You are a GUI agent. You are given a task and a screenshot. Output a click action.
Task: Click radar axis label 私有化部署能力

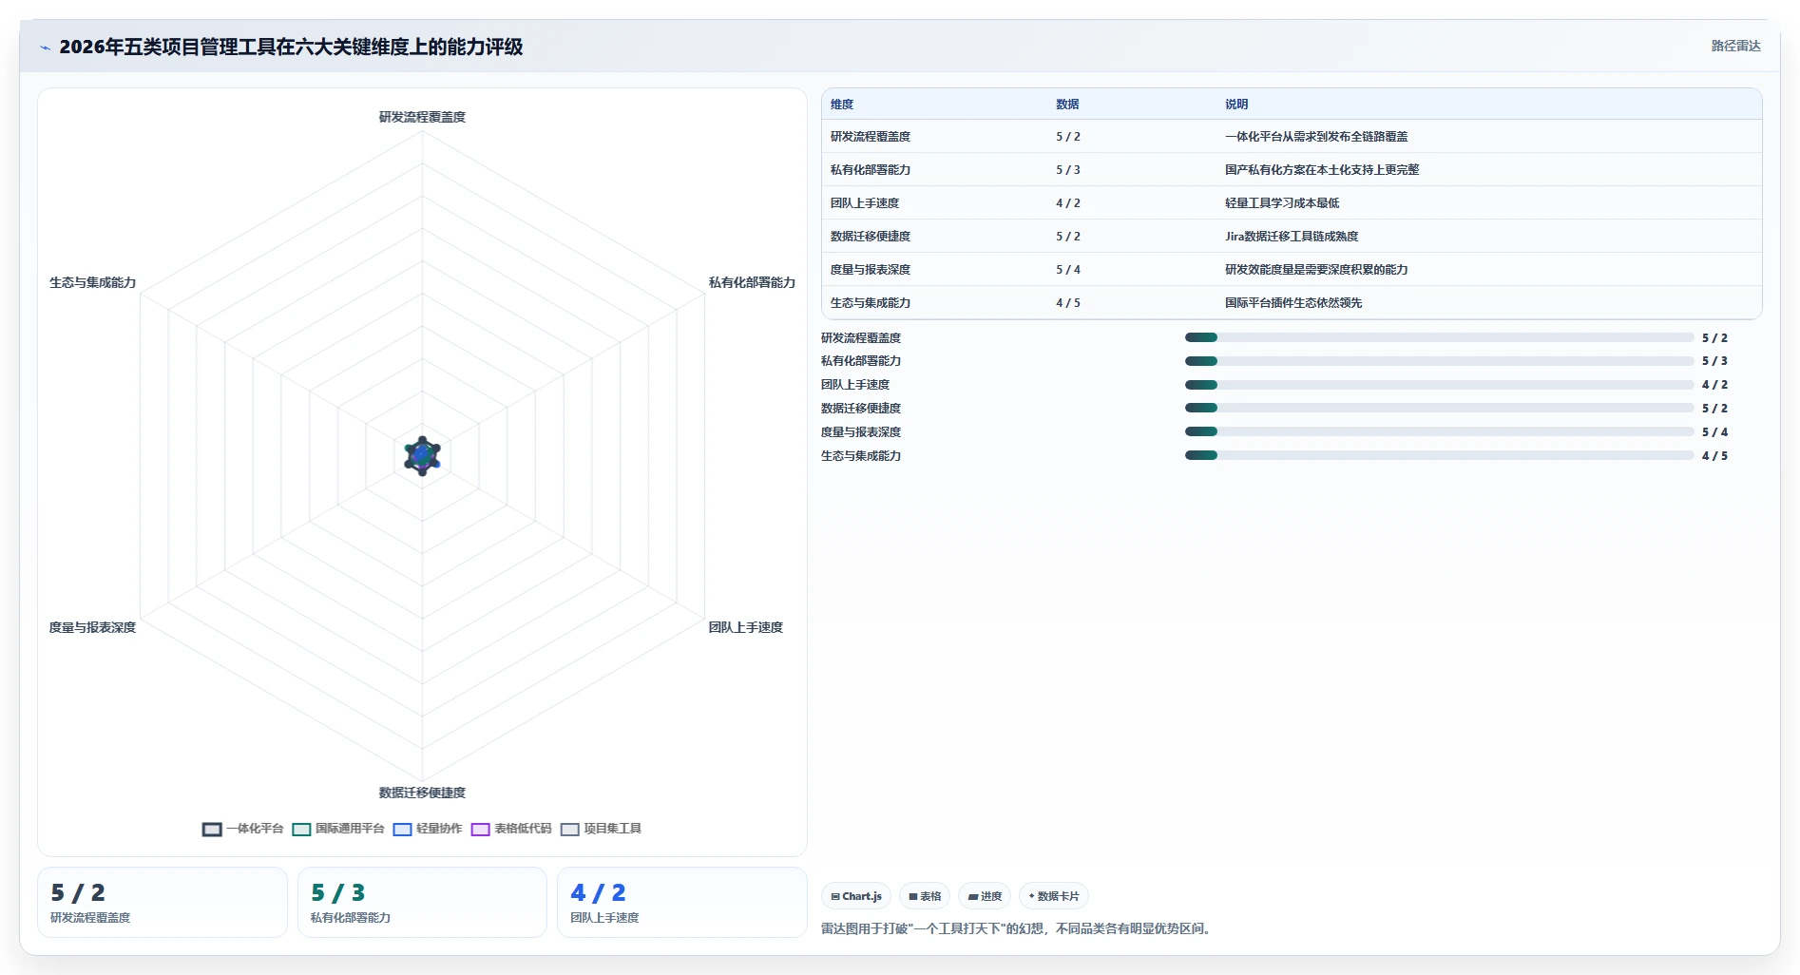(752, 282)
